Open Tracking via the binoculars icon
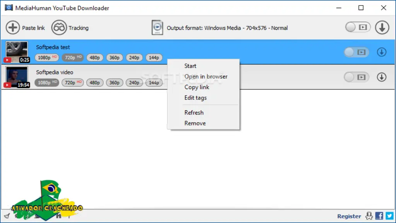Viewport: 396px width, 223px height. pos(59,27)
